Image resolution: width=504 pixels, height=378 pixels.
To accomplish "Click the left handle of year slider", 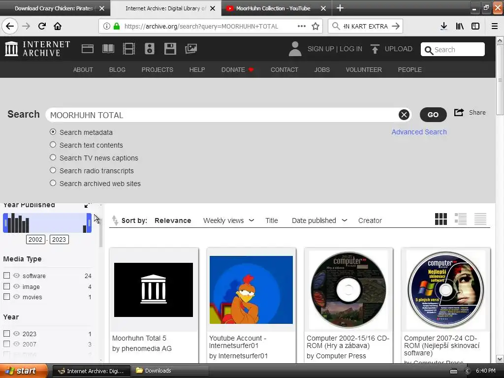I will click(5, 223).
